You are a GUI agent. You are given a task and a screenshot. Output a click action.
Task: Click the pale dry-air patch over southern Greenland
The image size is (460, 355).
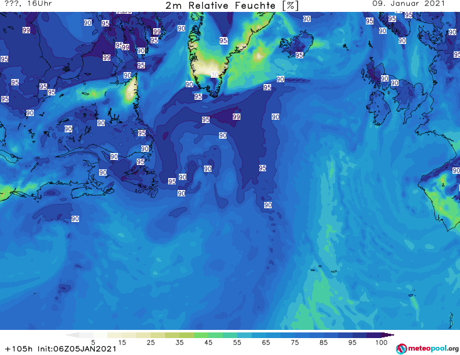tap(206, 68)
